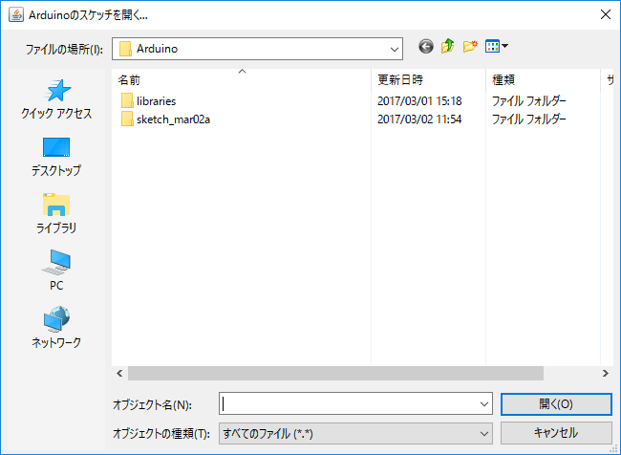The image size is (621, 455).
Task: Select デスクトップ in sidebar
Action: point(56,157)
